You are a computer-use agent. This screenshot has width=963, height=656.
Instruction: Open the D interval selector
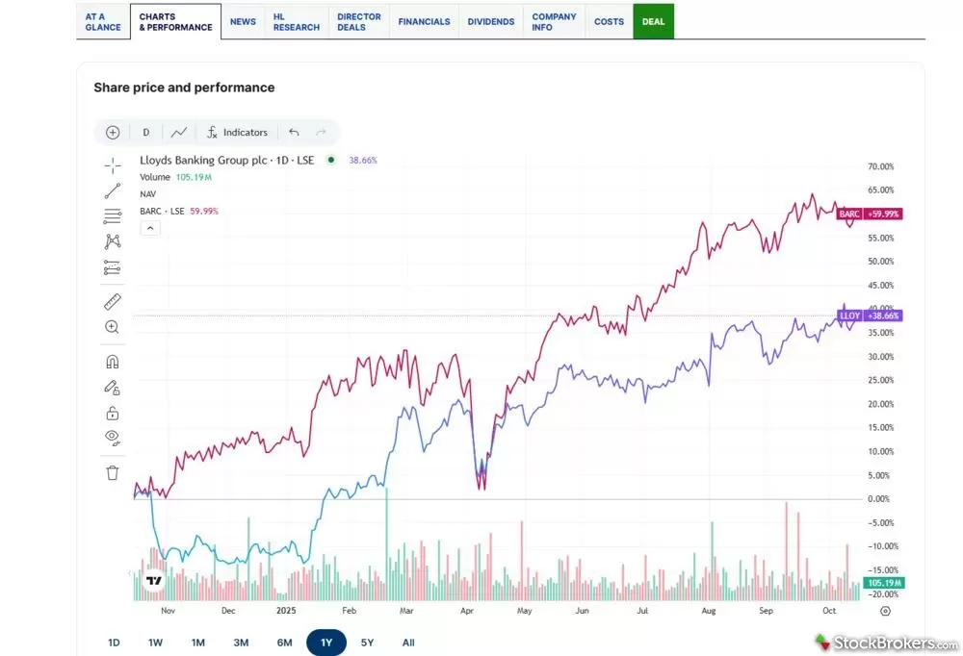[x=145, y=132]
